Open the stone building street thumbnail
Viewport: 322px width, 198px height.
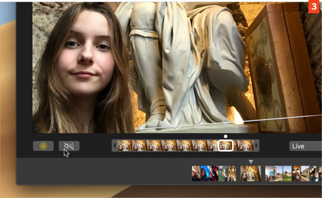tap(305, 173)
